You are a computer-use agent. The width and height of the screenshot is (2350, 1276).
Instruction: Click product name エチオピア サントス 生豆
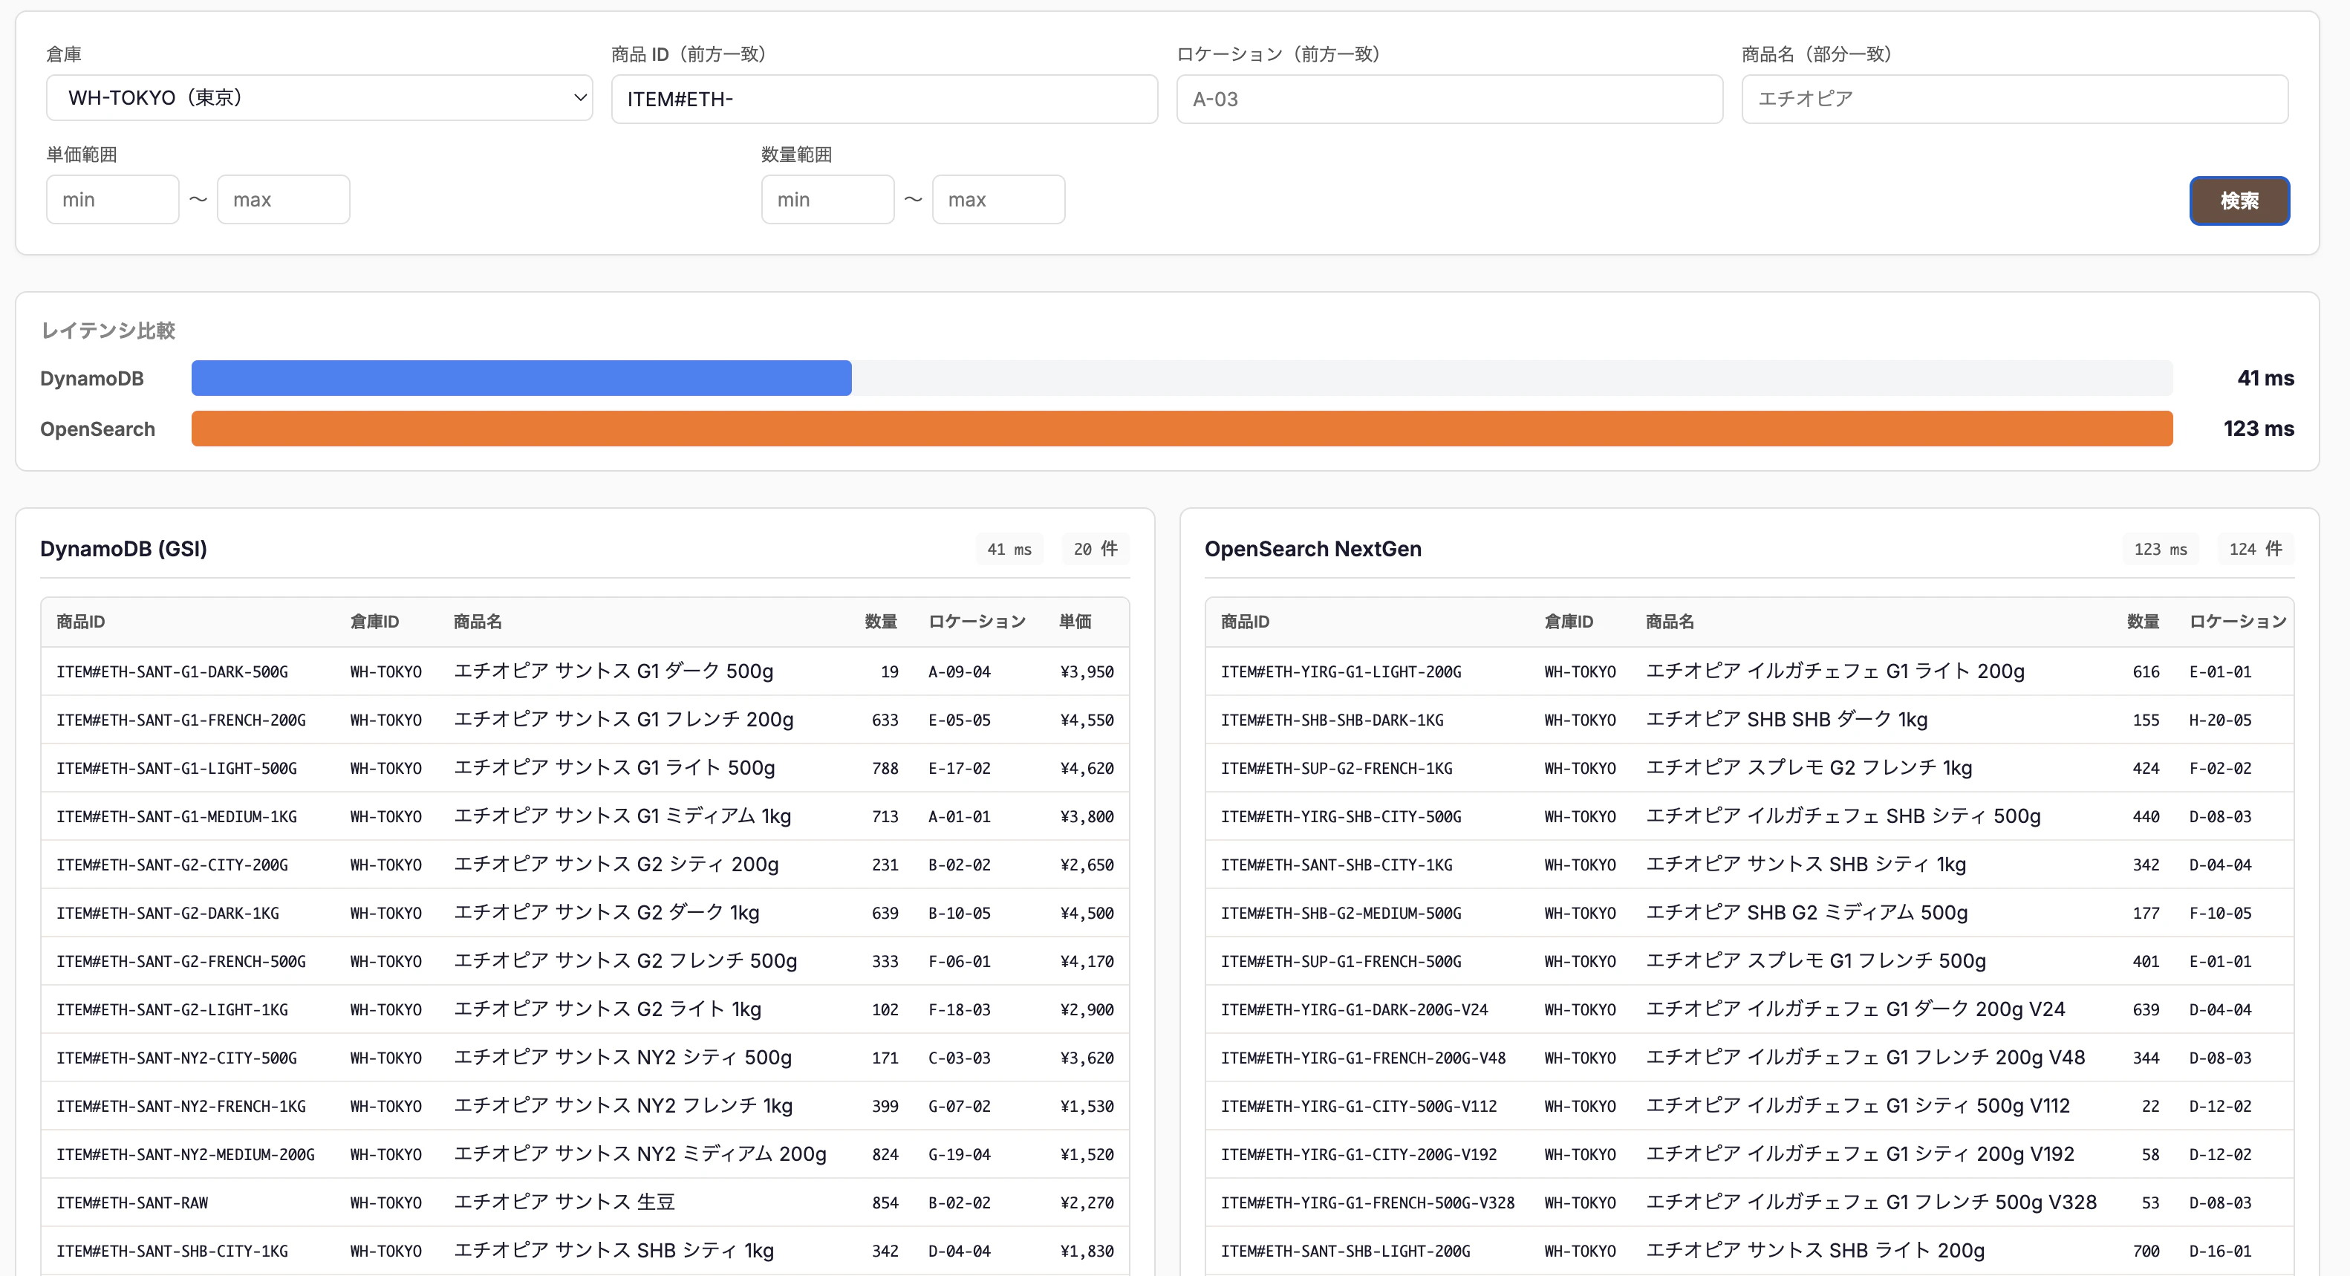(564, 1202)
